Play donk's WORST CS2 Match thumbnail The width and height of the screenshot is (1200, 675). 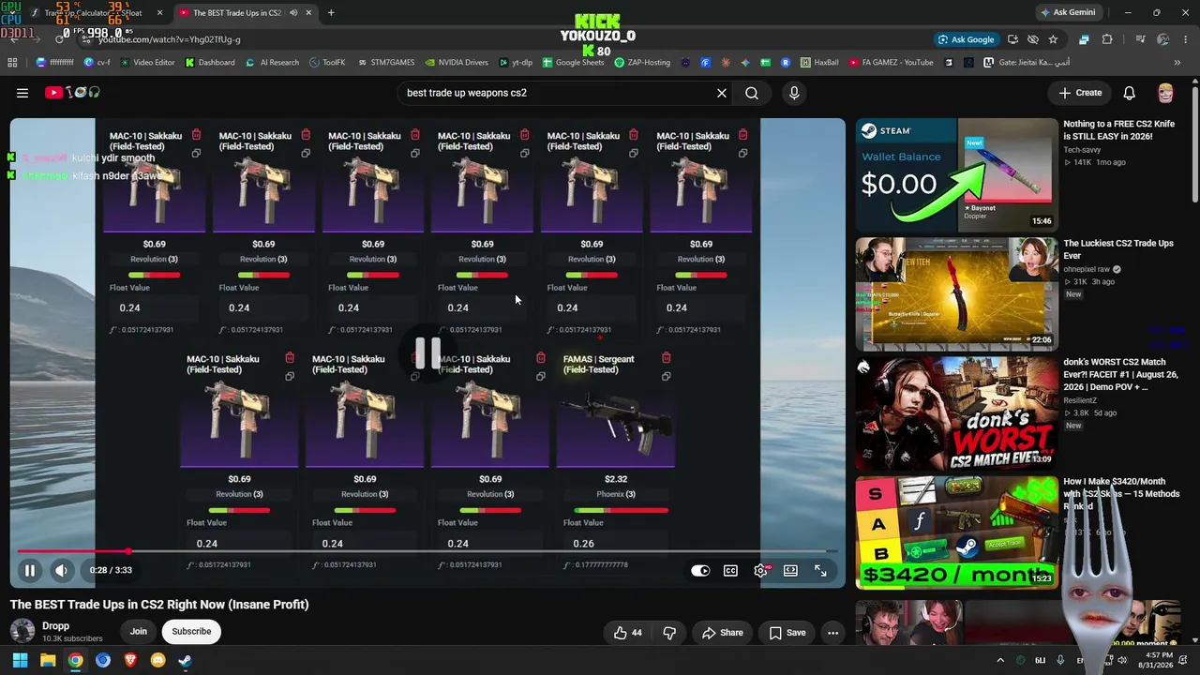[955, 412]
